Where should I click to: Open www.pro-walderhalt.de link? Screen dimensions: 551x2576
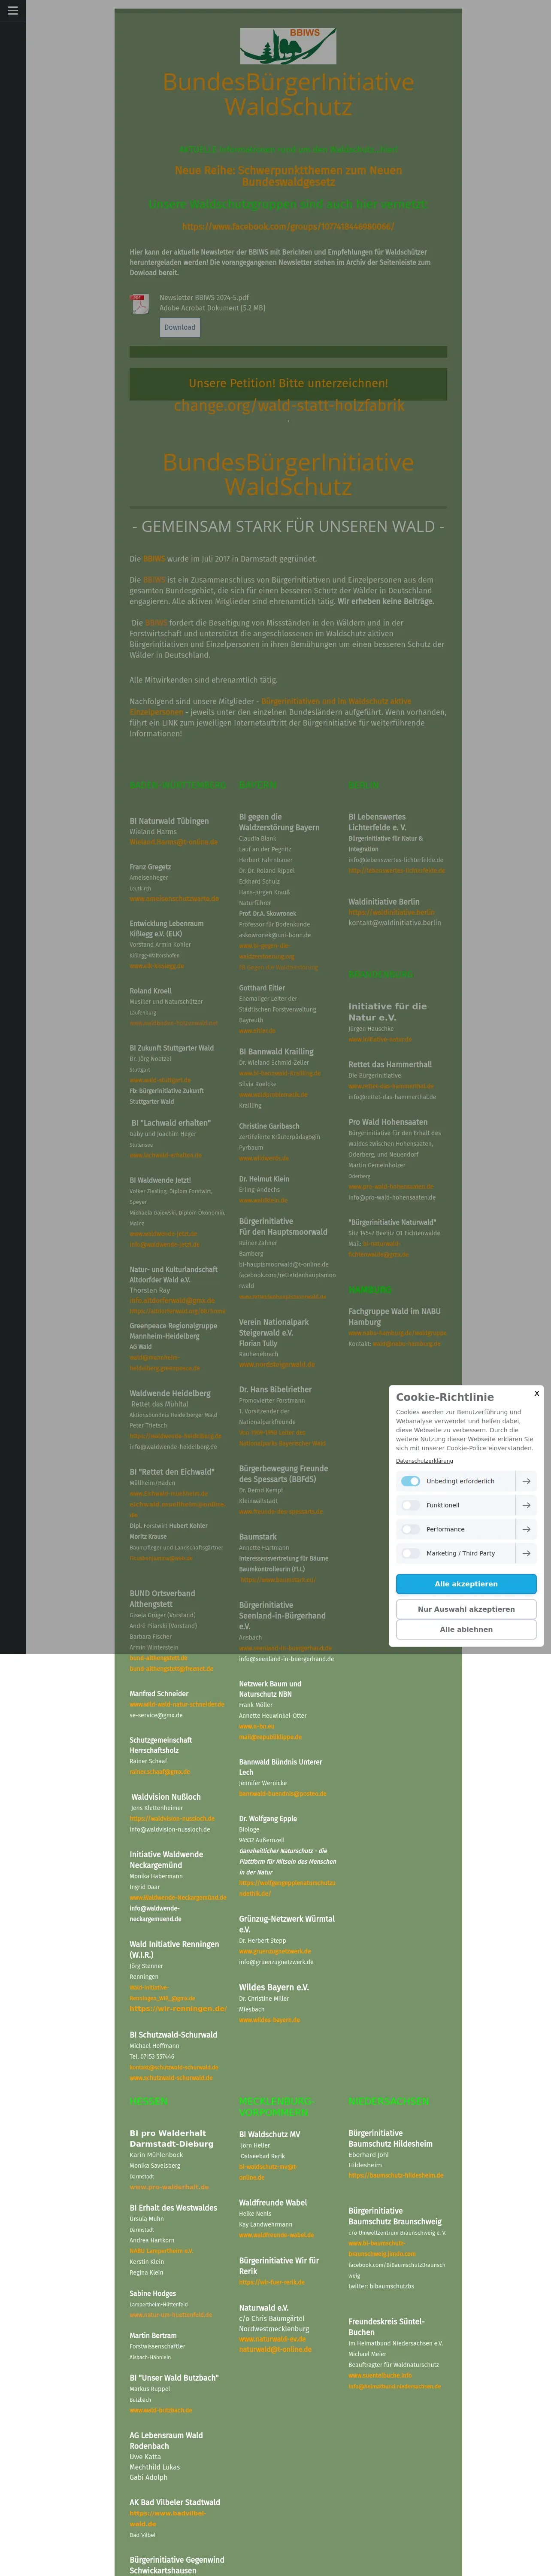point(169,2187)
